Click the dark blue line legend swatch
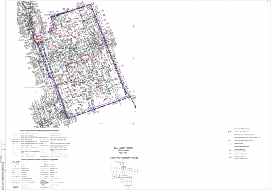 point(229,141)
